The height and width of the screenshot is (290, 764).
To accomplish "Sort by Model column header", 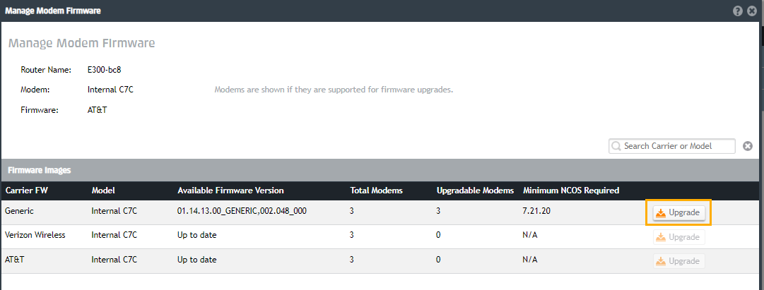I will pyautogui.click(x=102, y=191).
